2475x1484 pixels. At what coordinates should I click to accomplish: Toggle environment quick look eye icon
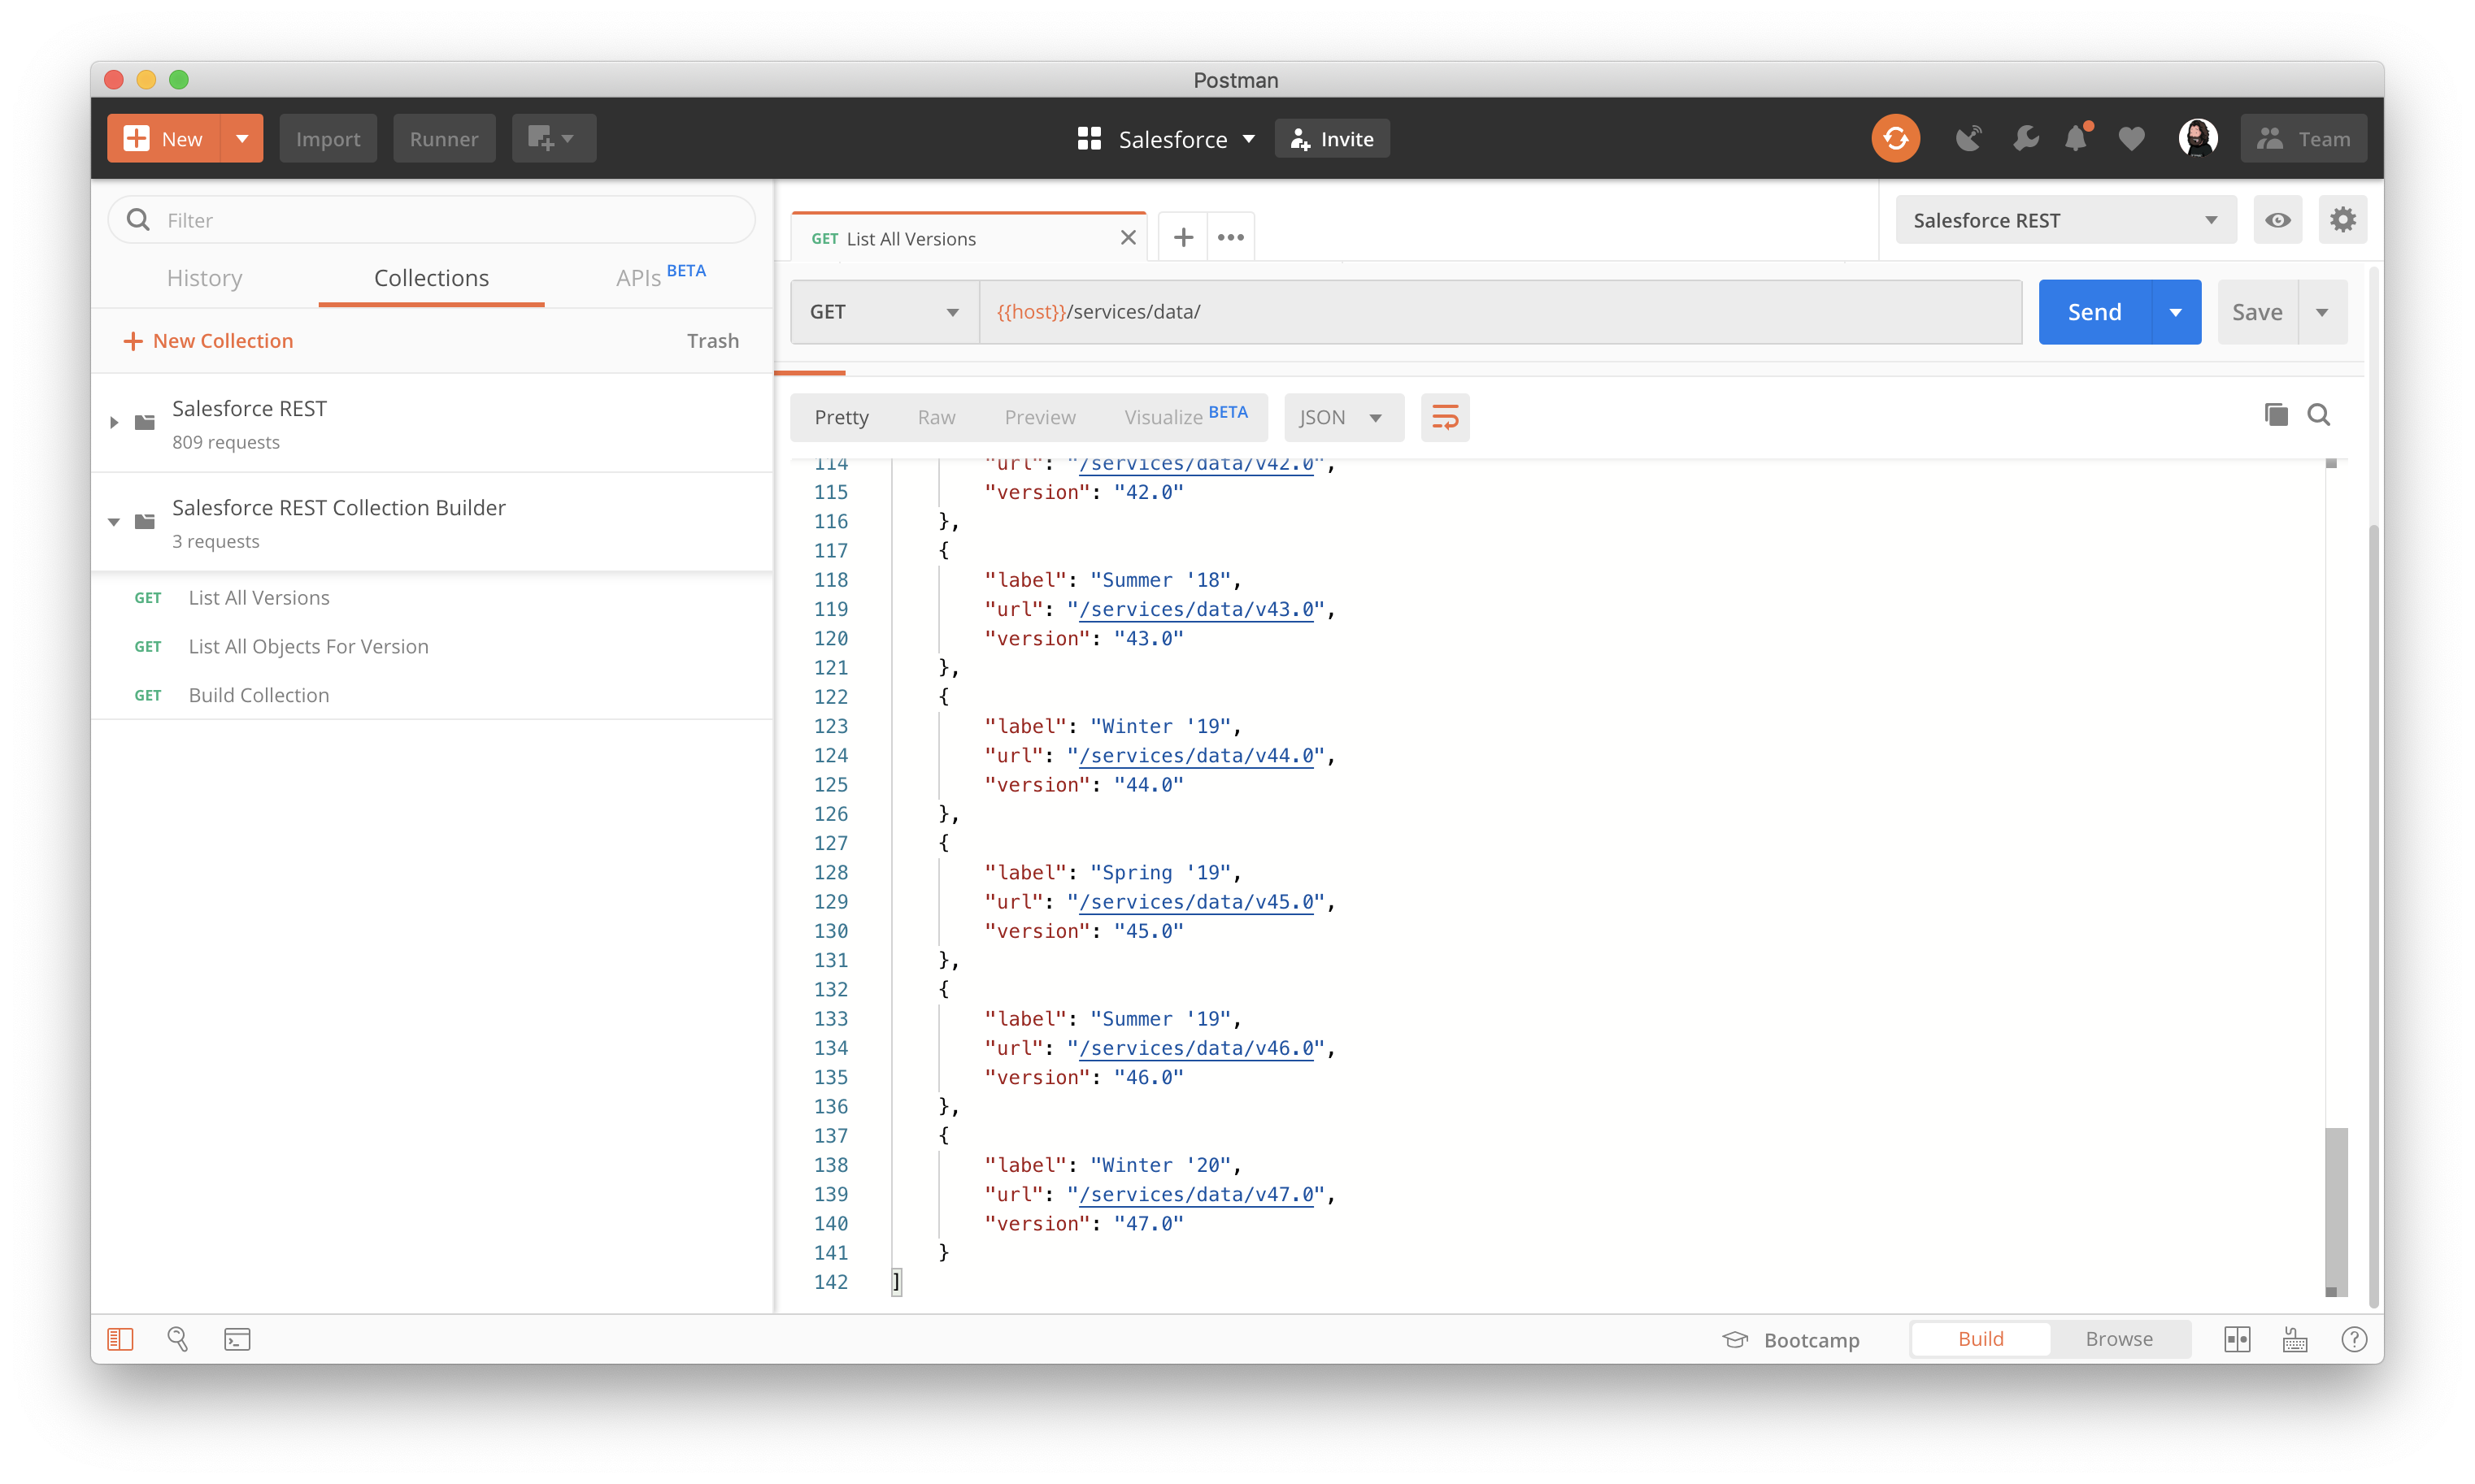[x=2277, y=219]
